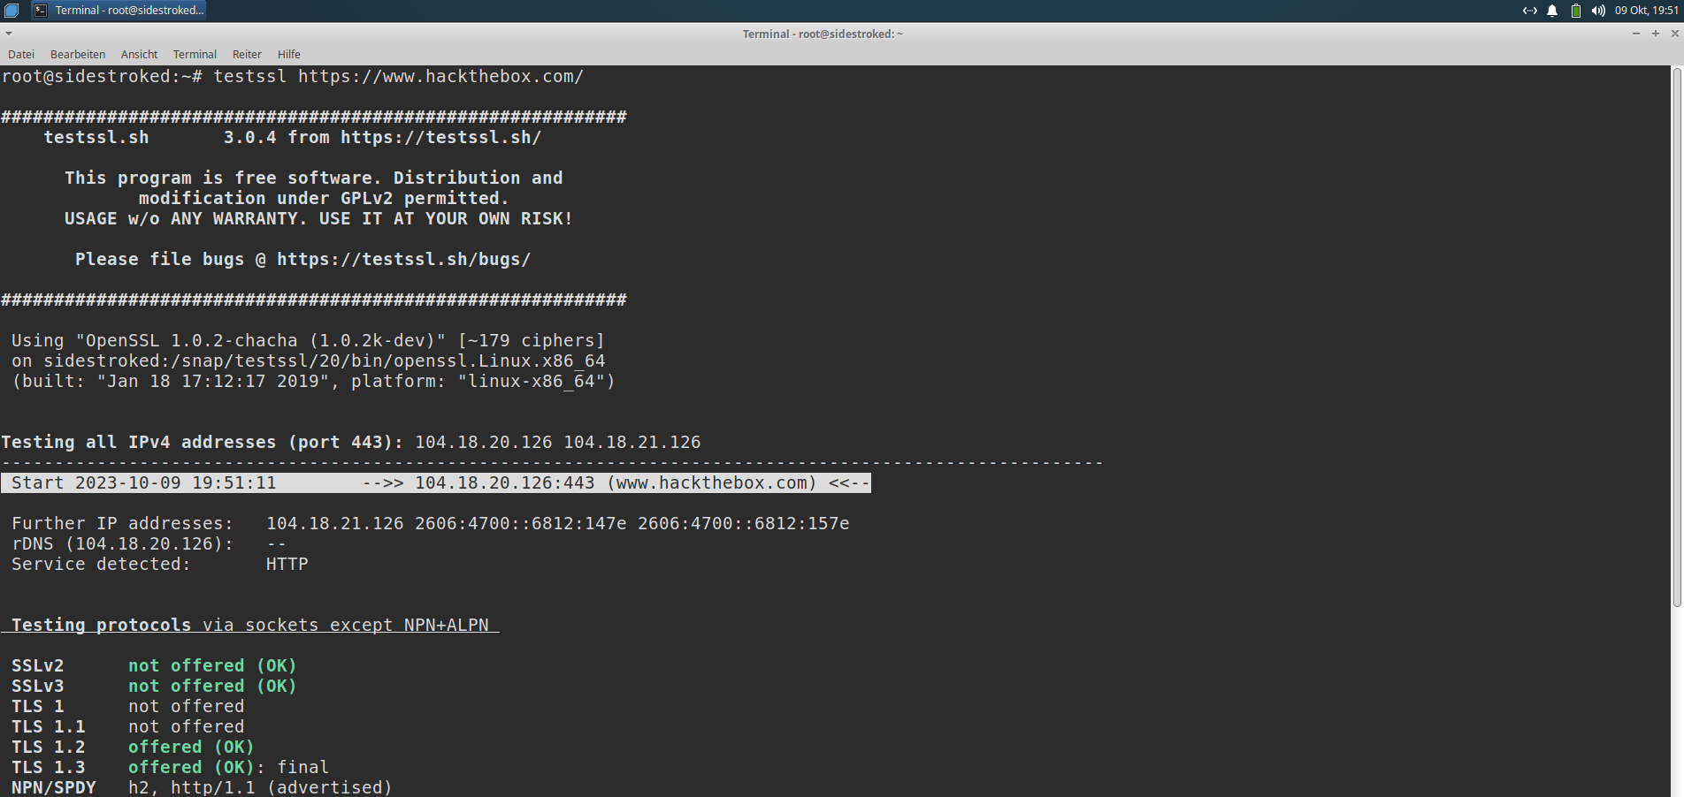Open the applications menu icon in panel

(11, 11)
